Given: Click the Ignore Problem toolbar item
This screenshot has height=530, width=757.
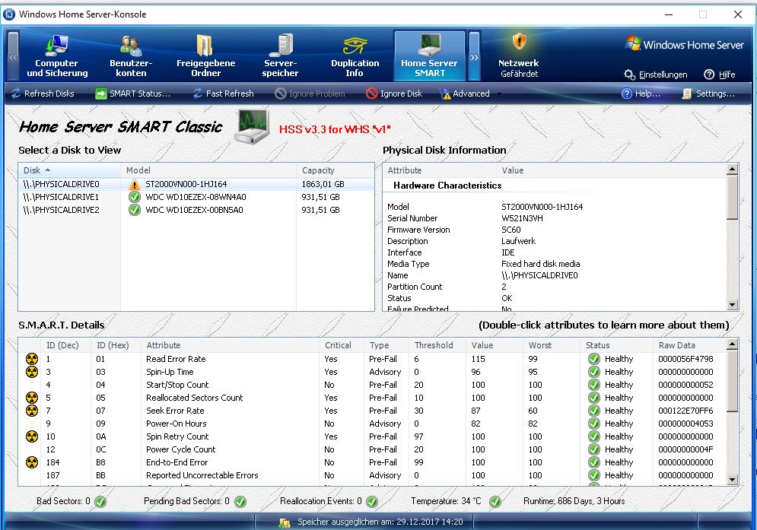Looking at the screenshot, I should coord(310,94).
